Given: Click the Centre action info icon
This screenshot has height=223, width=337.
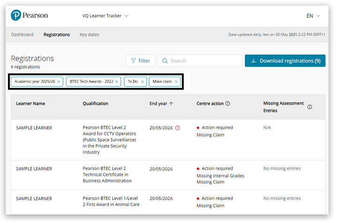Looking at the screenshot, I should [228, 104].
